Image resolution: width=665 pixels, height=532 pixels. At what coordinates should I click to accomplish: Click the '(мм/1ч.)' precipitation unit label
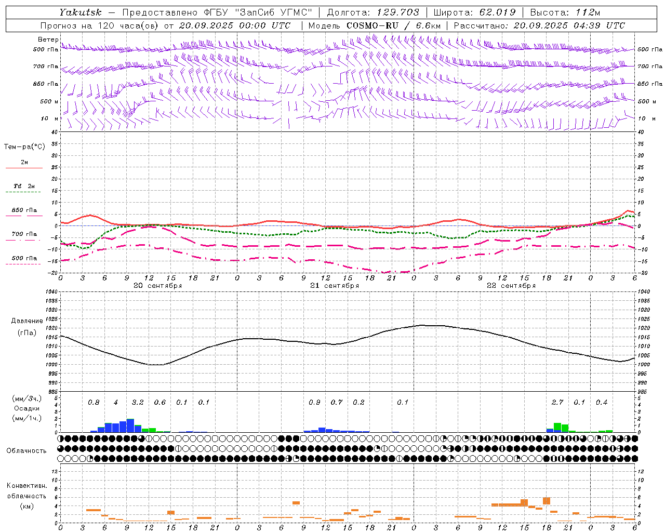point(27,418)
